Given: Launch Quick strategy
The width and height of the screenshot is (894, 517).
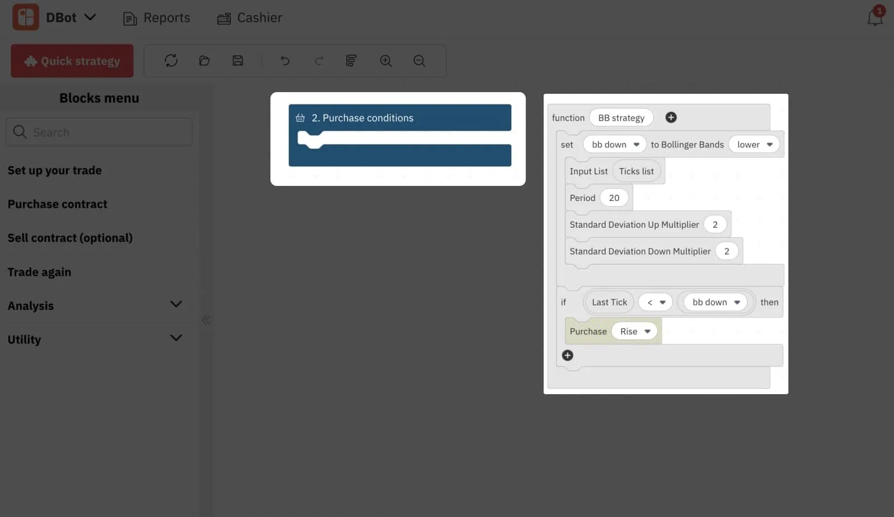Looking at the screenshot, I should pyautogui.click(x=72, y=61).
